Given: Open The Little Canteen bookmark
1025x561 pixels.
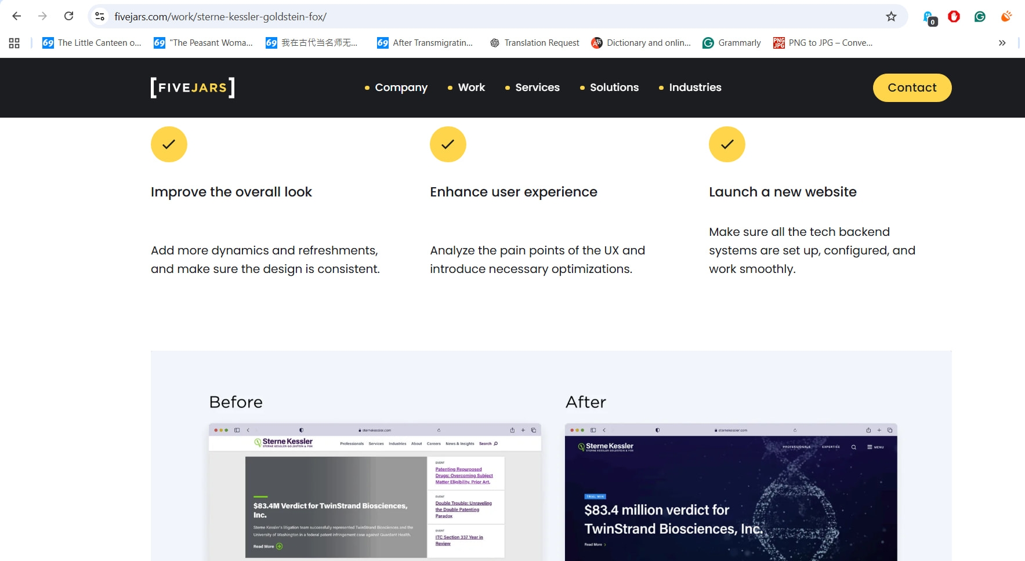Looking at the screenshot, I should point(92,43).
